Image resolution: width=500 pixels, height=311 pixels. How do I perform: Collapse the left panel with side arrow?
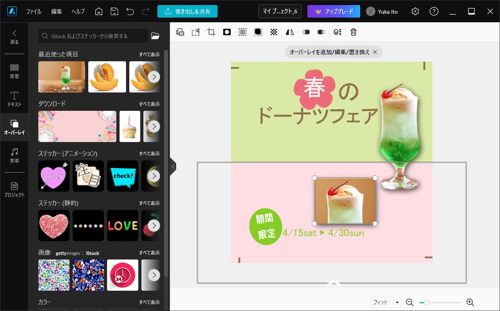173,167
